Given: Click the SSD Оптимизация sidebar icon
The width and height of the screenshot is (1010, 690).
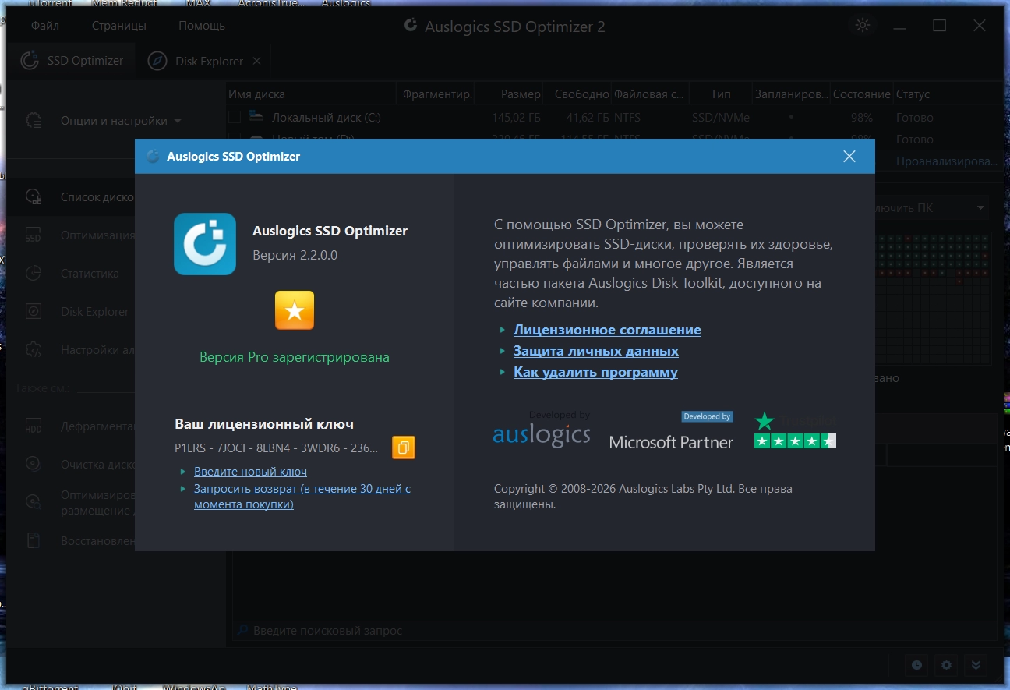Looking at the screenshot, I should (x=34, y=235).
